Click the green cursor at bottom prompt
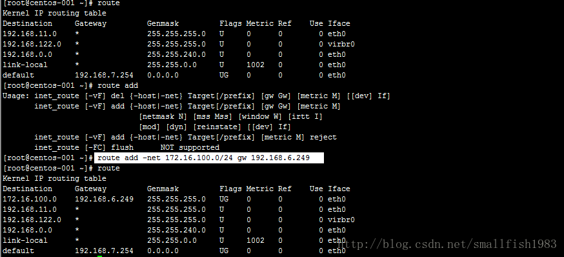 click(99, 256)
